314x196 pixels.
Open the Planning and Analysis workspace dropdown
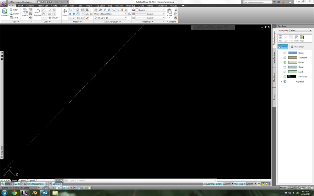22,2
